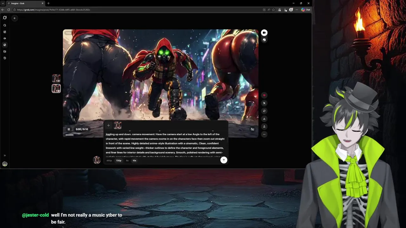Open the history clock icon in sidebar
This screenshot has height=228, width=406.
click(x=5, y=58)
